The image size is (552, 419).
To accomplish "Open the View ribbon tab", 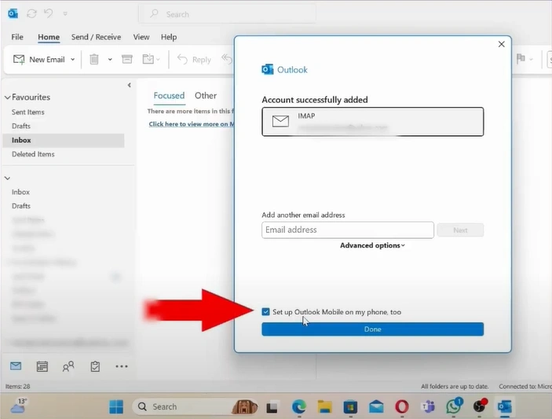I will [x=141, y=37].
